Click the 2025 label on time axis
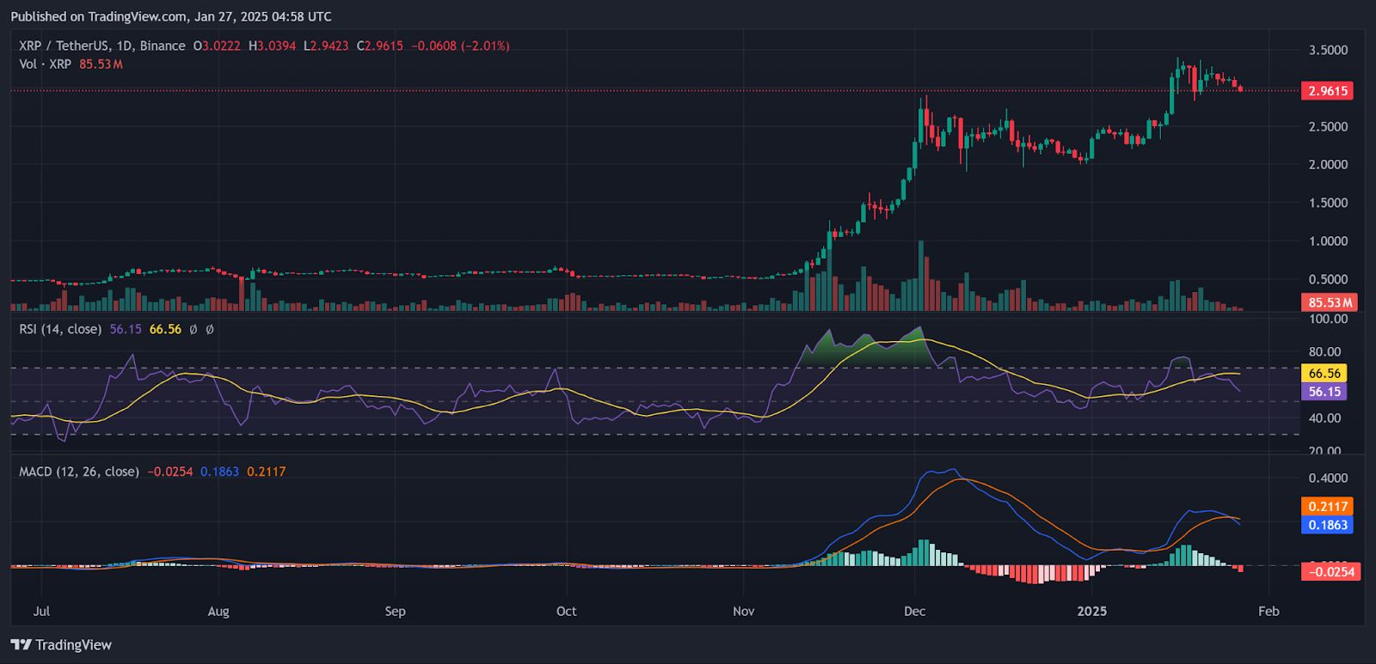The width and height of the screenshot is (1376, 664). point(1091,611)
